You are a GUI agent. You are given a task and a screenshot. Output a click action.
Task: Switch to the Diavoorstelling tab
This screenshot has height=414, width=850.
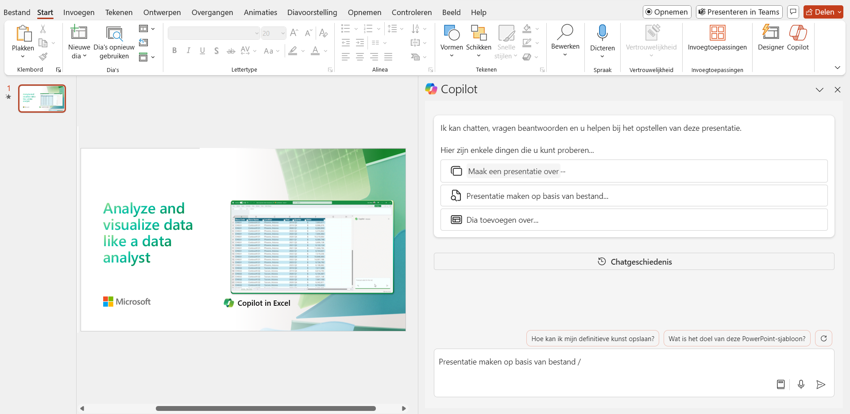[x=312, y=12]
